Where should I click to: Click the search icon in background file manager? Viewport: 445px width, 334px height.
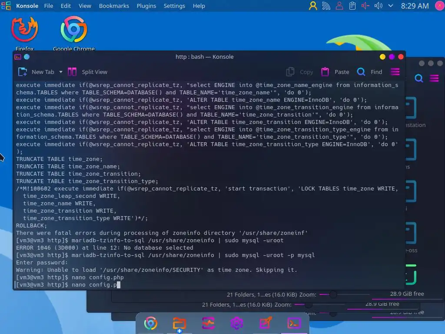pyautogui.click(x=419, y=78)
